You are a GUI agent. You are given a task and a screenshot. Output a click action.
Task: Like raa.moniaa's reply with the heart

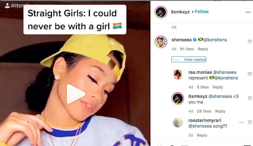(250, 74)
